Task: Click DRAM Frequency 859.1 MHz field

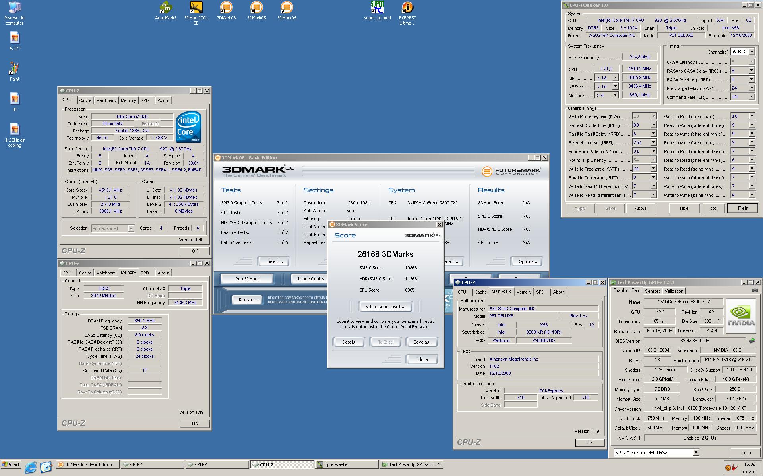Action: point(145,321)
